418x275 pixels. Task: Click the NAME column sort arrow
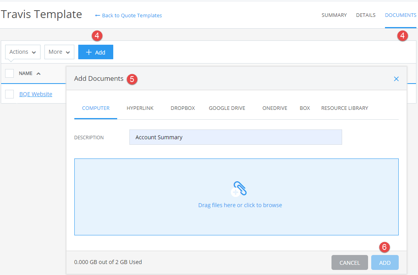tap(39, 74)
